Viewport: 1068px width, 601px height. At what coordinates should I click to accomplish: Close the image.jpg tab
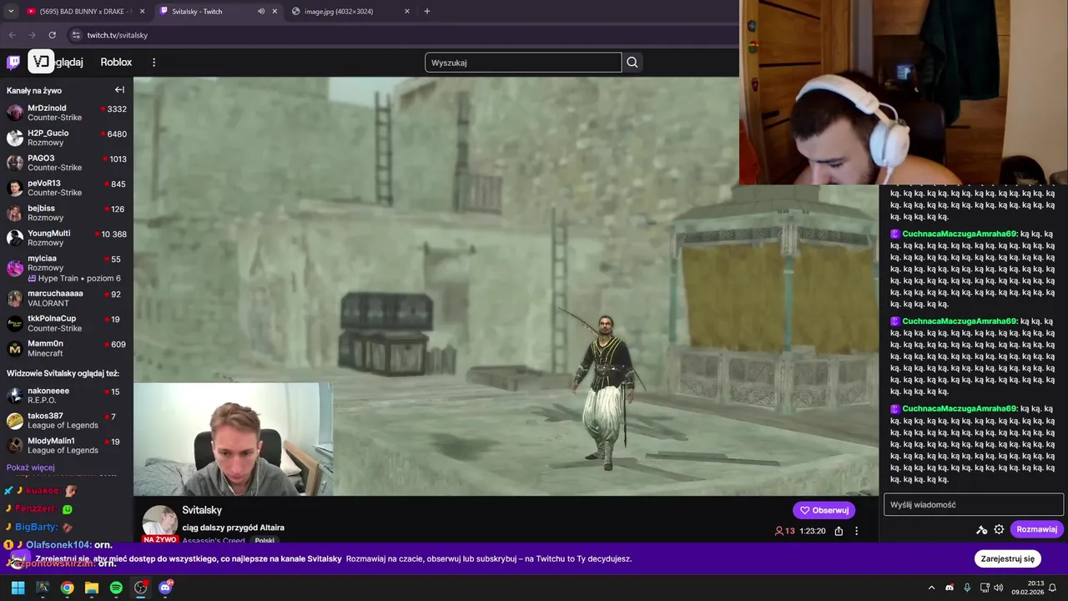407,12
